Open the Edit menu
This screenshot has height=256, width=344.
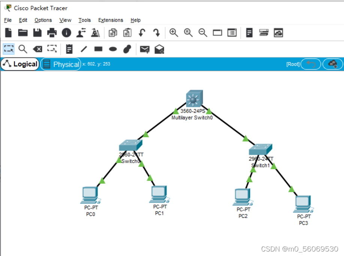23,20
